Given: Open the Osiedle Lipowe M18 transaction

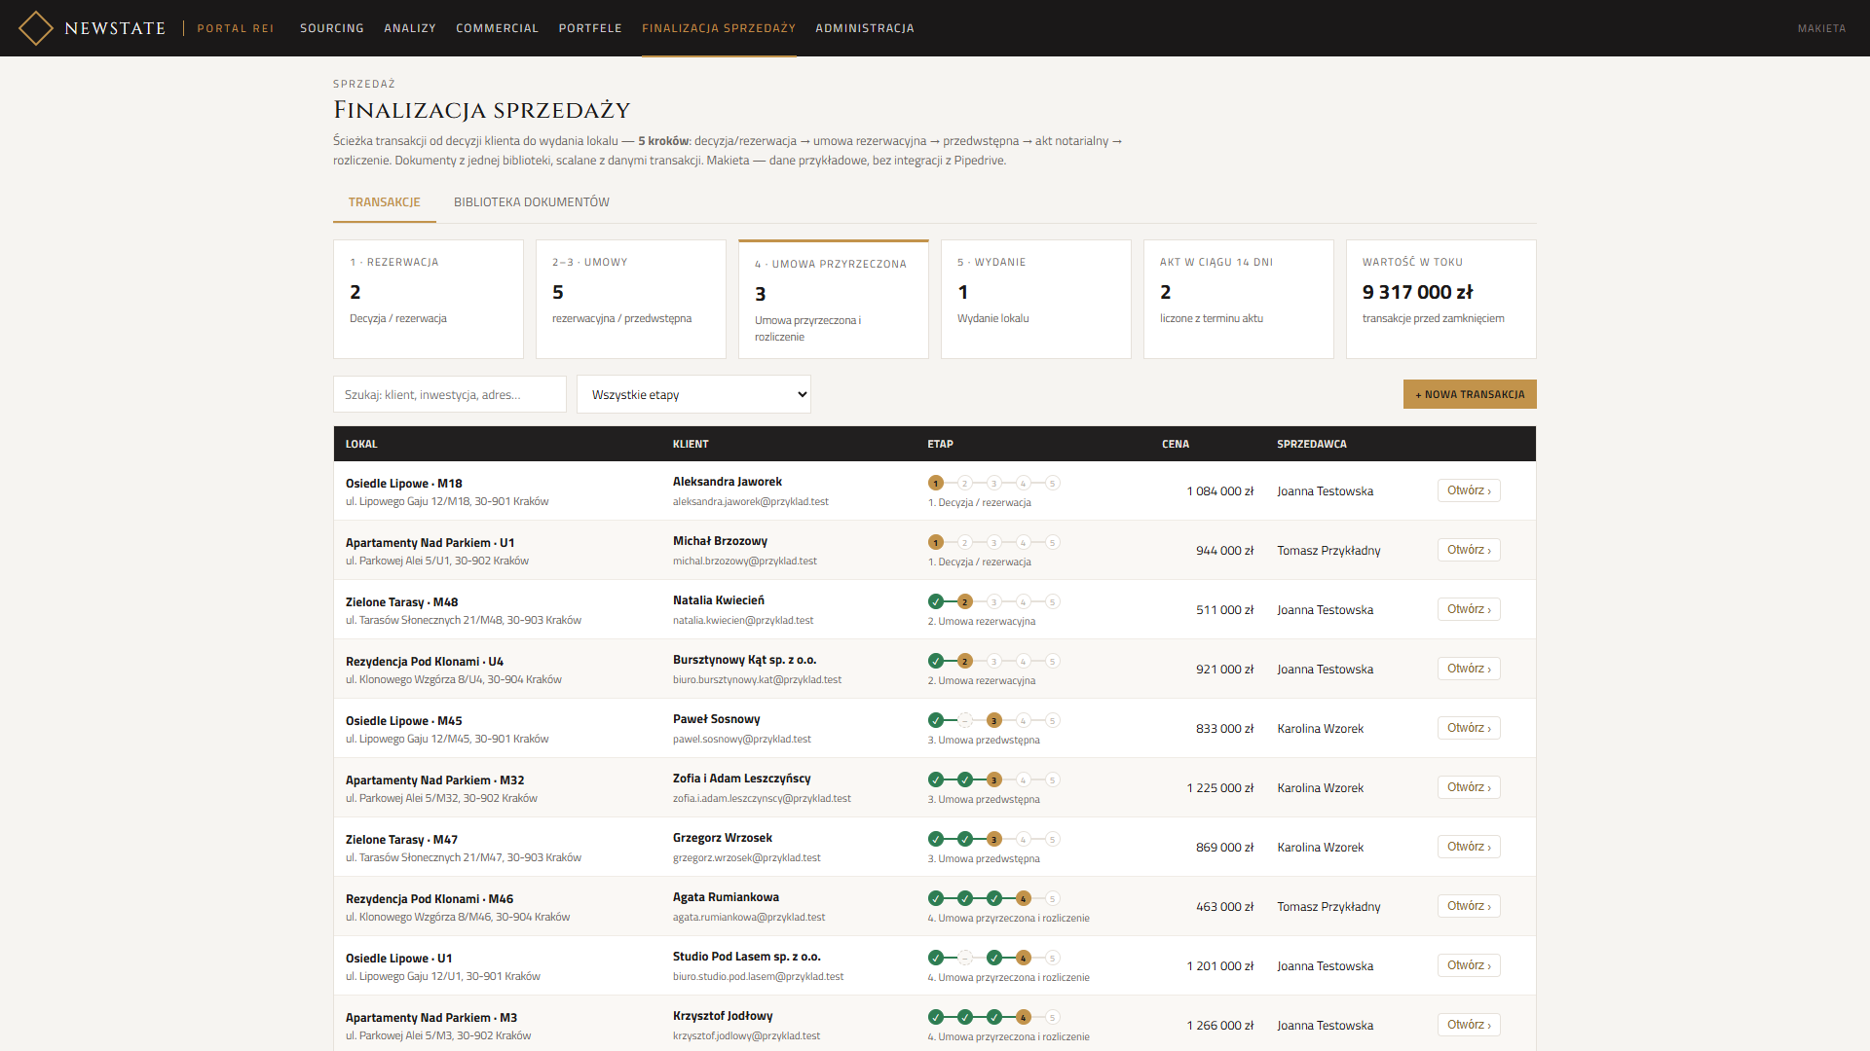Looking at the screenshot, I should pos(1469,490).
